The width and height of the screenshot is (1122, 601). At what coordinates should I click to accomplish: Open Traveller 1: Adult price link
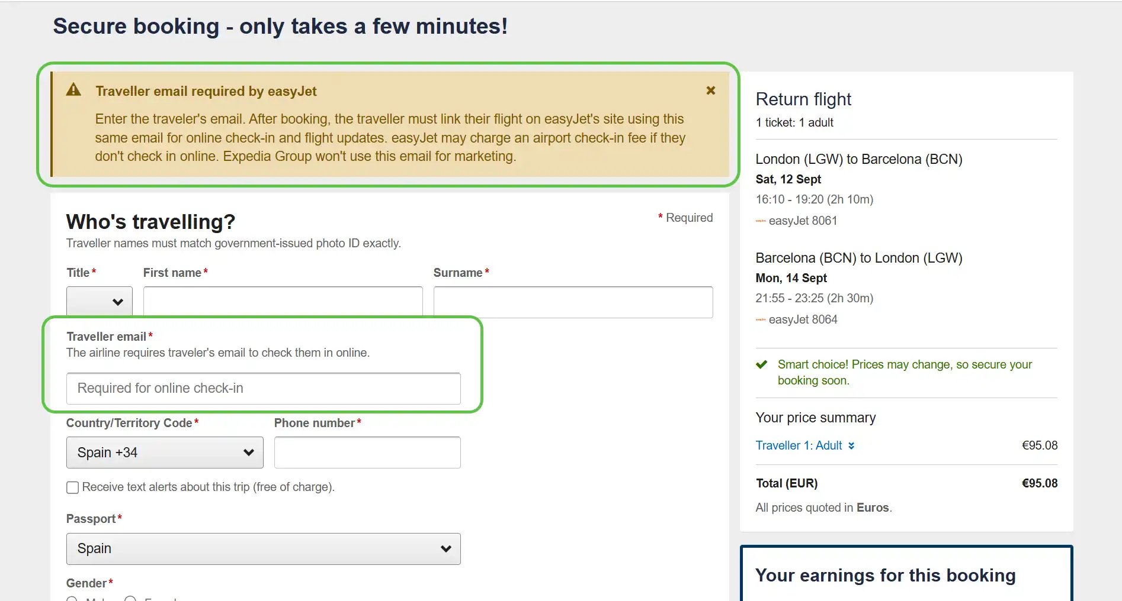pyautogui.click(x=799, y=445)
